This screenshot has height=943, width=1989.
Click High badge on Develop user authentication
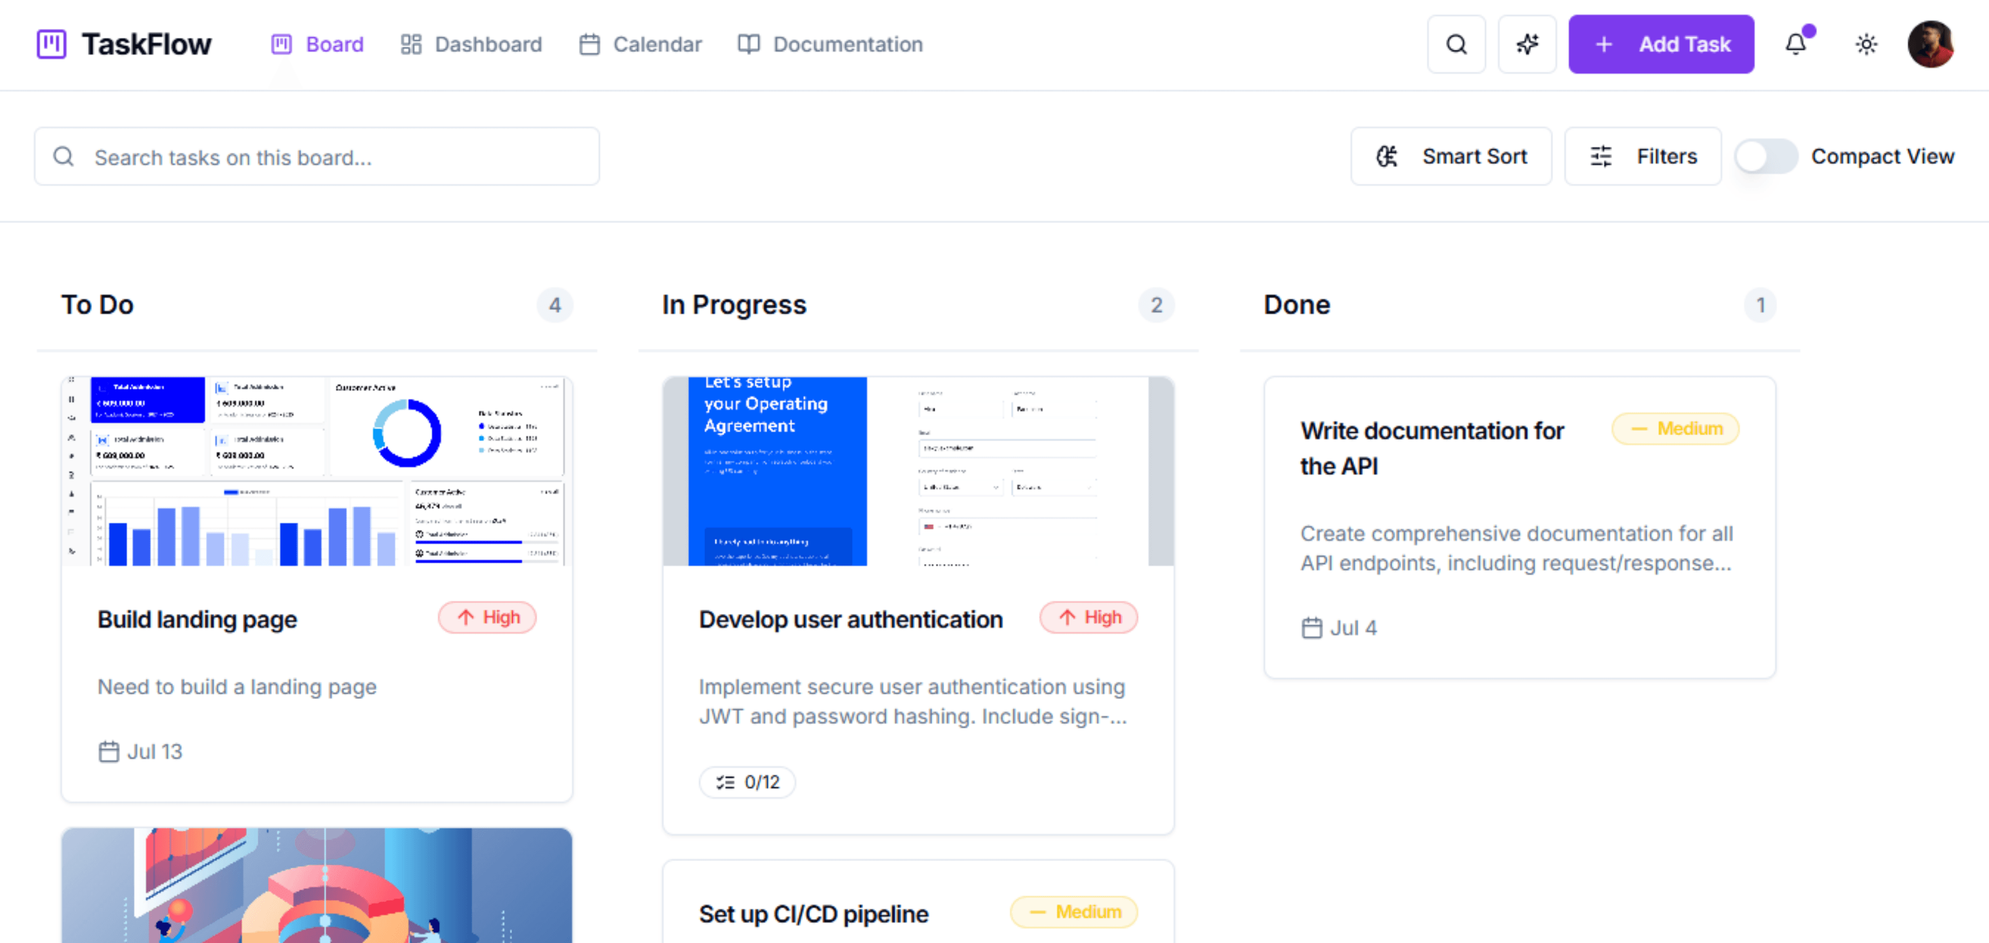tap(1088, 617)
